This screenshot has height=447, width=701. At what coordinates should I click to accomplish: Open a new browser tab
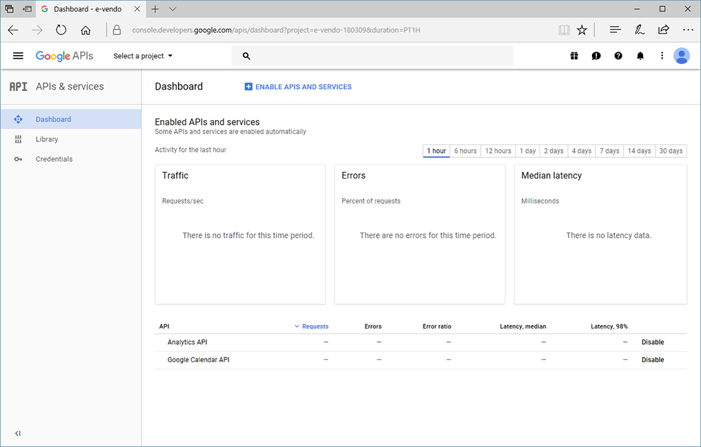(155, 9)
